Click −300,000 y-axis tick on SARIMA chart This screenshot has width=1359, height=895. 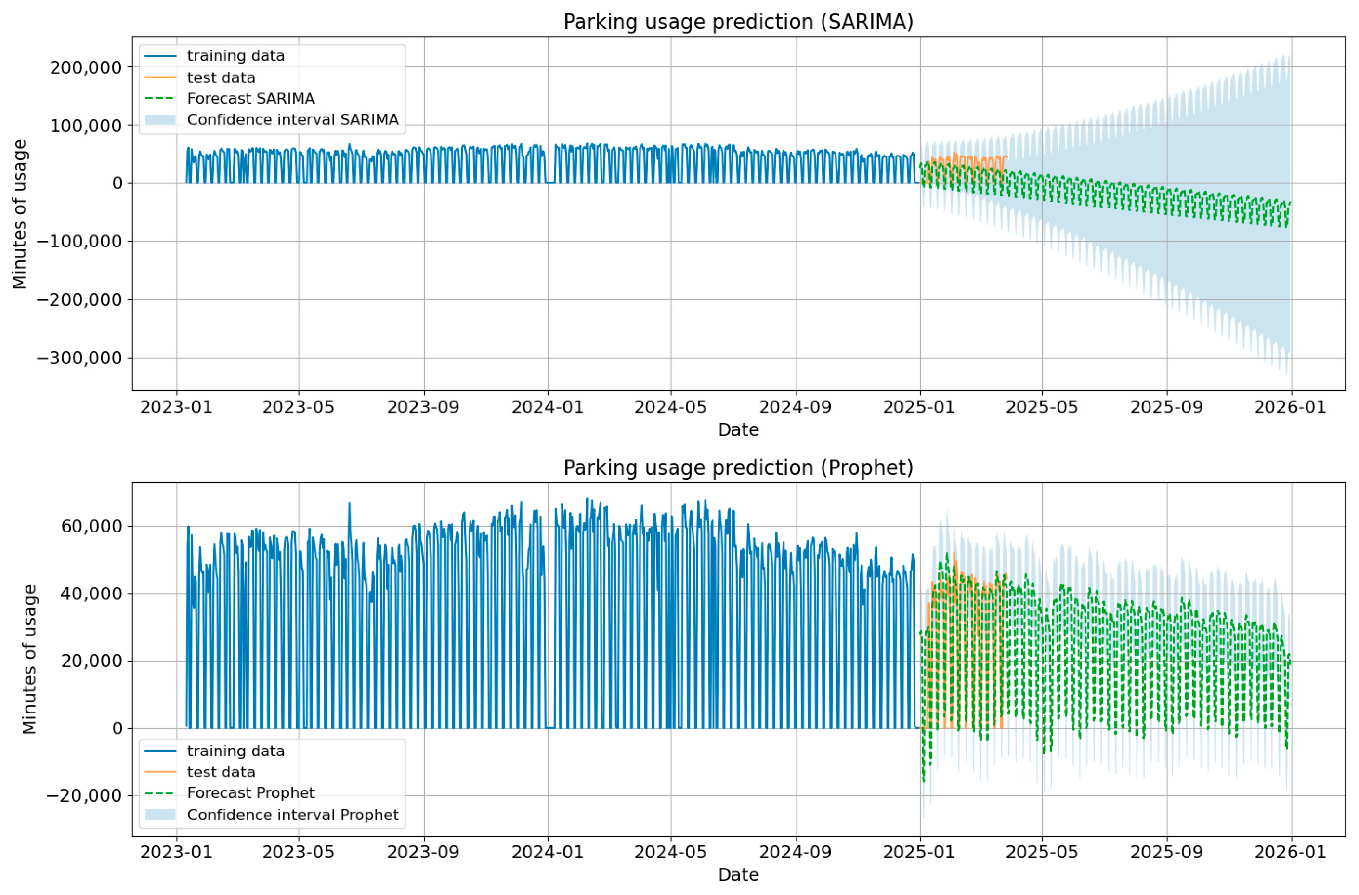pyautogui.click(x=79, y=358)
